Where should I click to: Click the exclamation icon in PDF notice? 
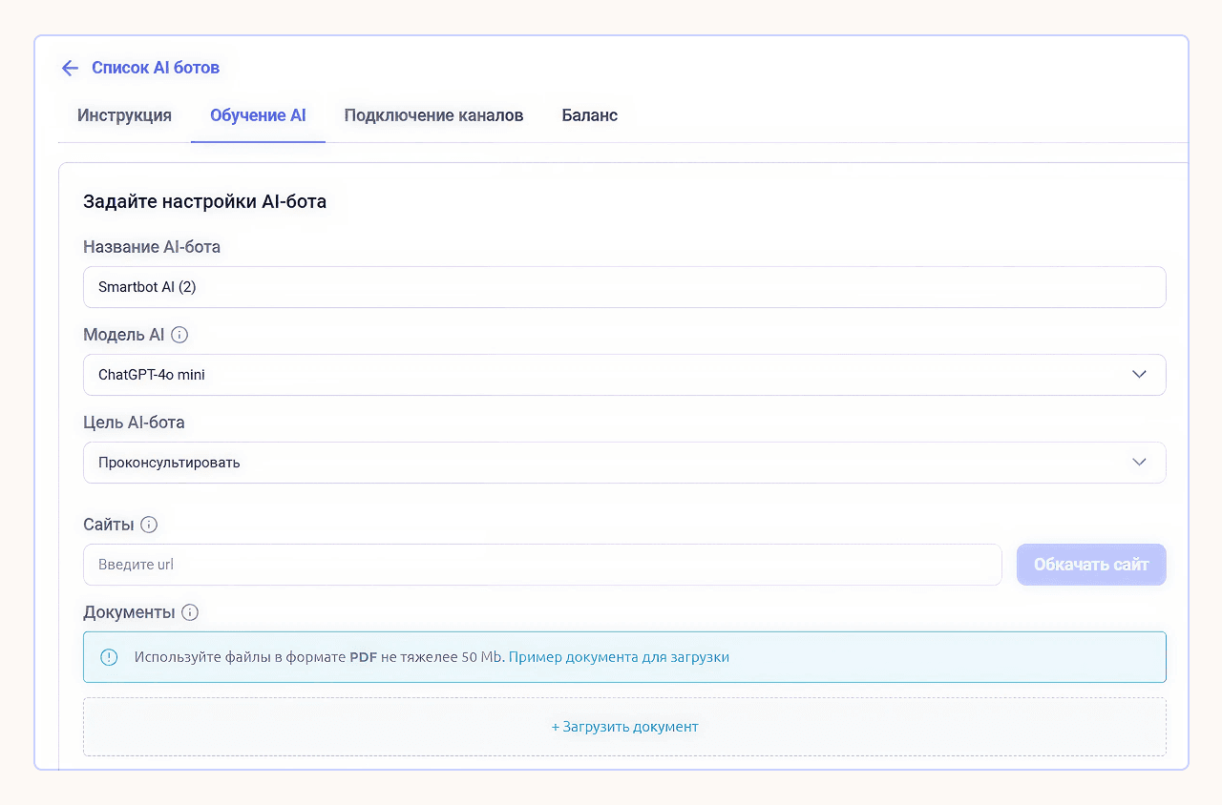pos(109,657)
